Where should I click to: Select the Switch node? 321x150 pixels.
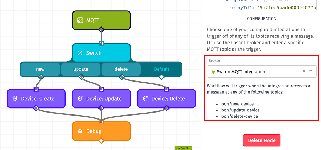[101, 53]
